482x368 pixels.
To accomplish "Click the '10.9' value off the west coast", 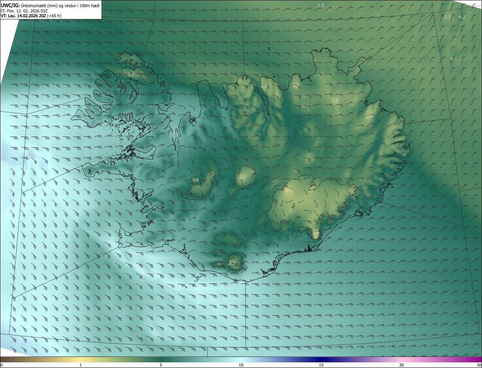I will 31,155.
